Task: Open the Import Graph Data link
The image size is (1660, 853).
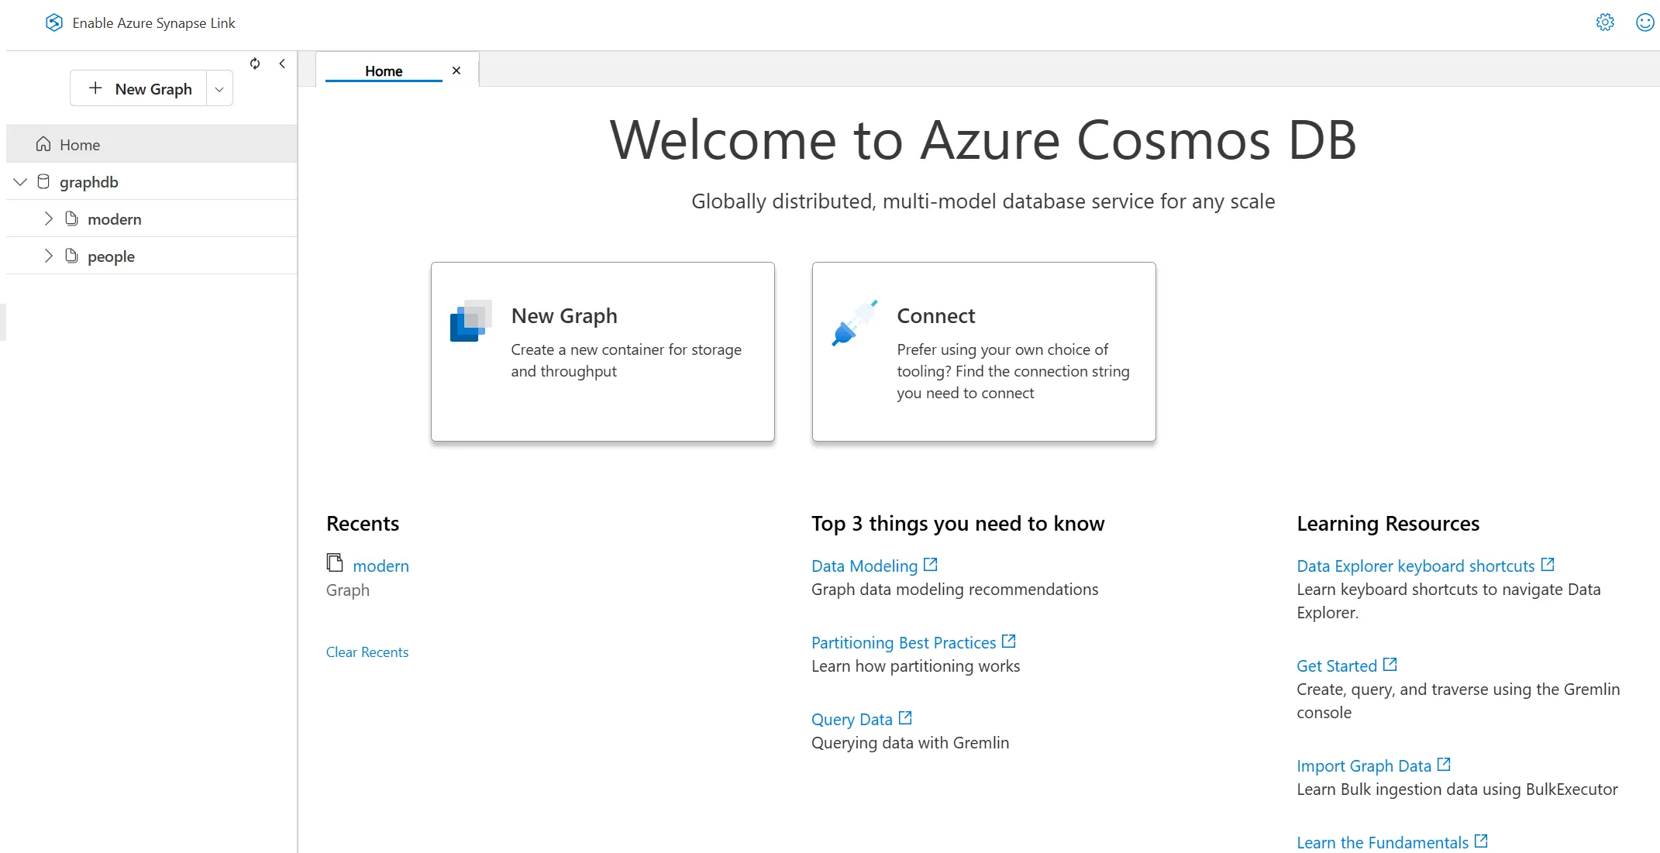Action: click(1364, 766)
